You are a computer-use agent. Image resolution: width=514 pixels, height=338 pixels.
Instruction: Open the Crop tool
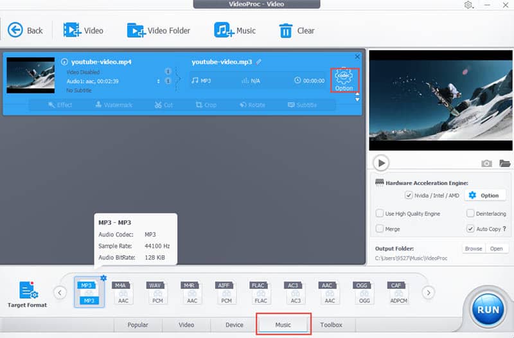(x=206, y=105)
